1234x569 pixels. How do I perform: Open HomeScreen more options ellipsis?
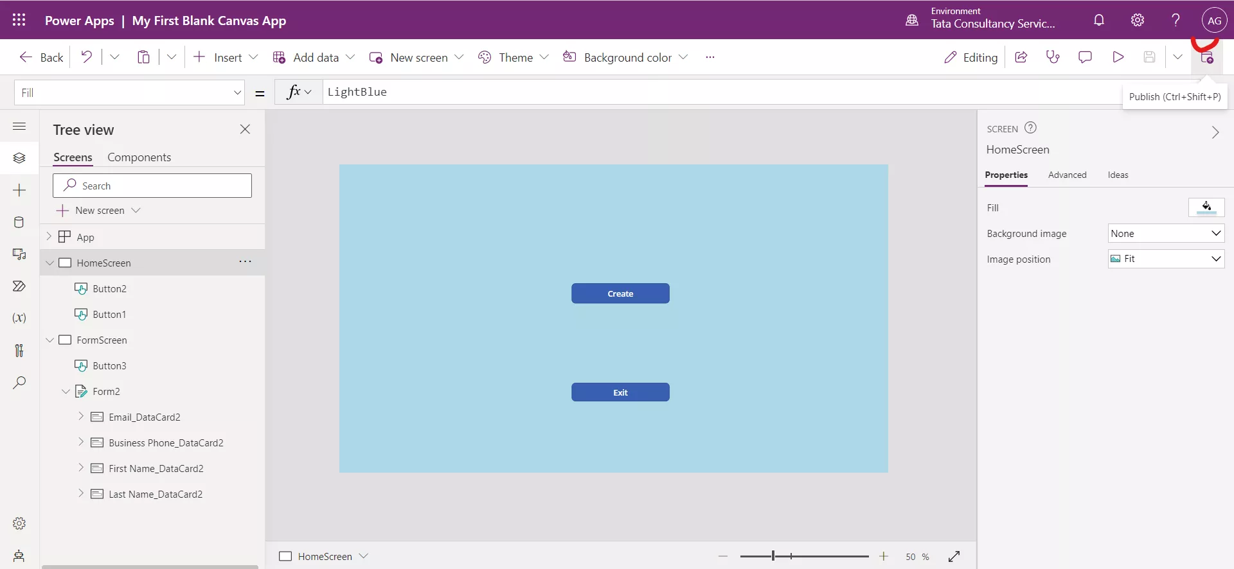click(245, 261)
